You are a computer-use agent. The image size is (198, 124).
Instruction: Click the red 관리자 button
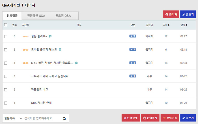coord(171,14)
